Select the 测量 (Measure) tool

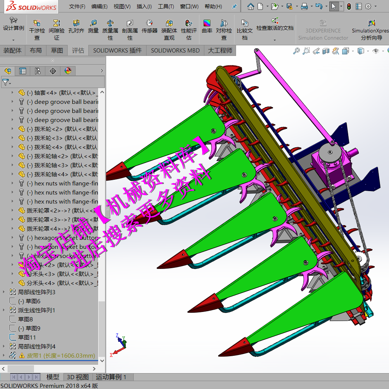click(x=93, y=29)
